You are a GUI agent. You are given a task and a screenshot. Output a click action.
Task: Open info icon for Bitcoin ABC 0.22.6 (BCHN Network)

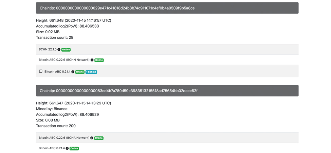click(92, 60)
